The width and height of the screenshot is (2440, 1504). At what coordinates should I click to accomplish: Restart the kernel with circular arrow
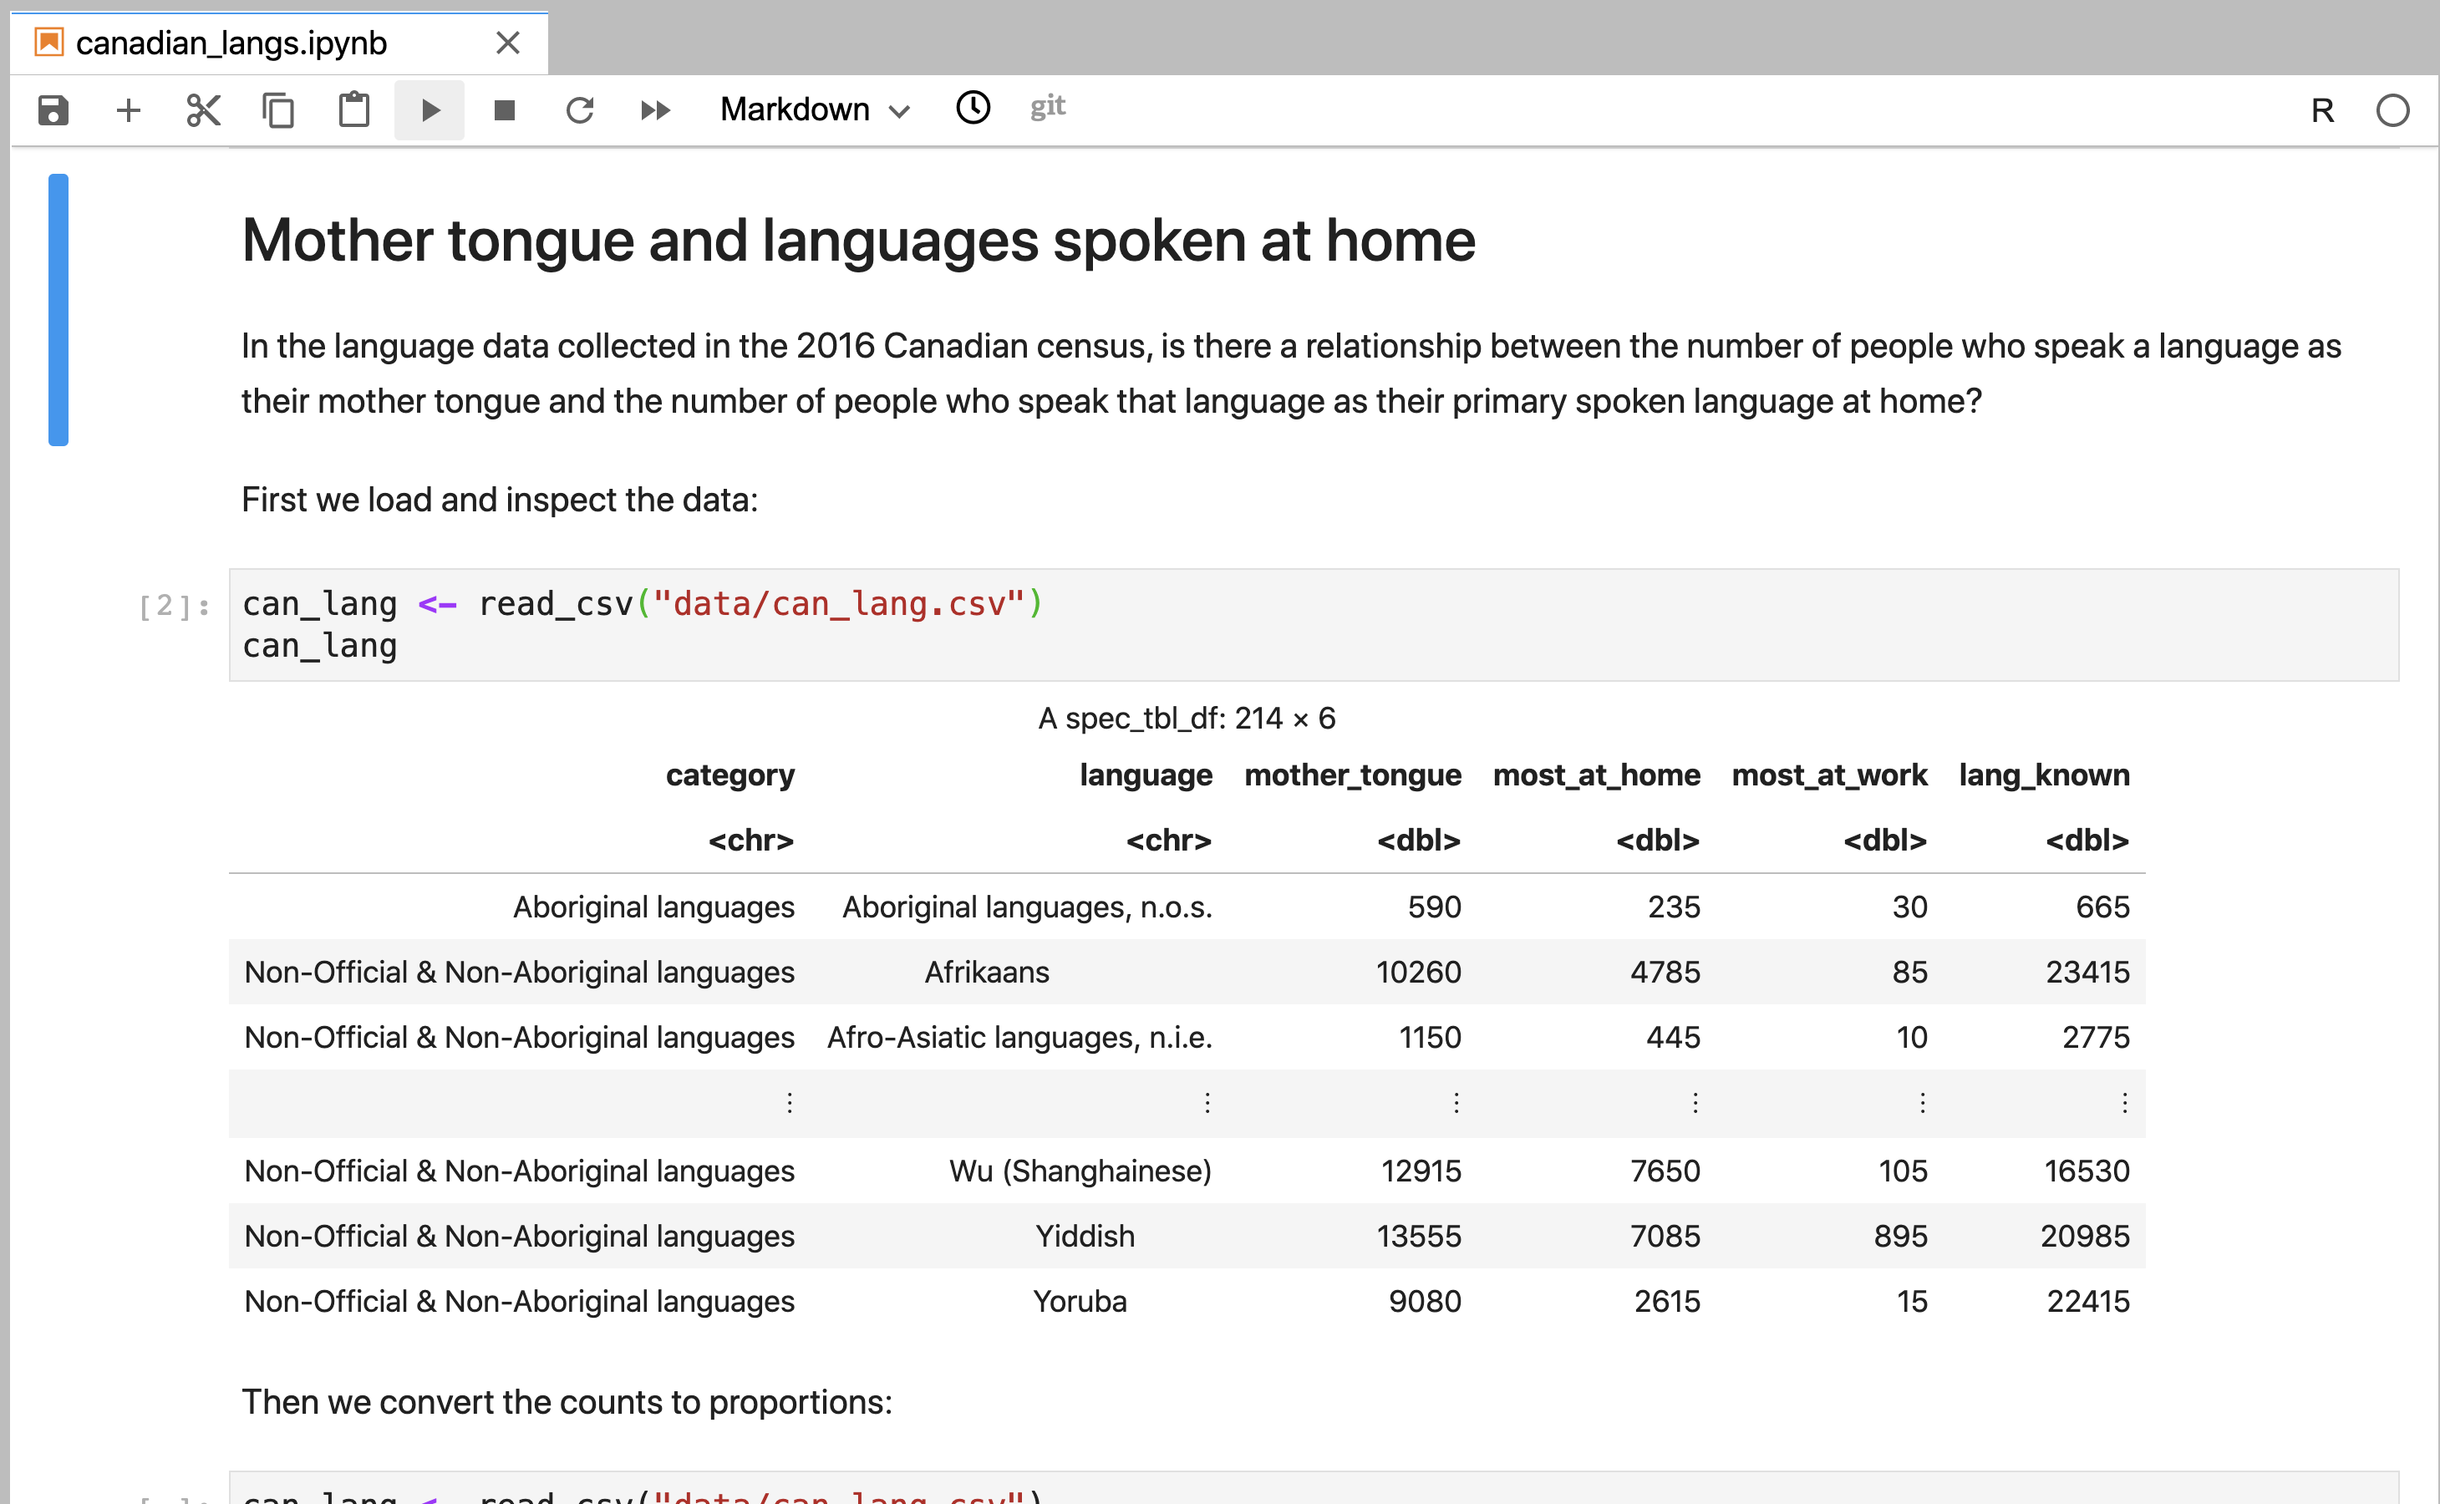pyautogui.click(x=580, y=109)
